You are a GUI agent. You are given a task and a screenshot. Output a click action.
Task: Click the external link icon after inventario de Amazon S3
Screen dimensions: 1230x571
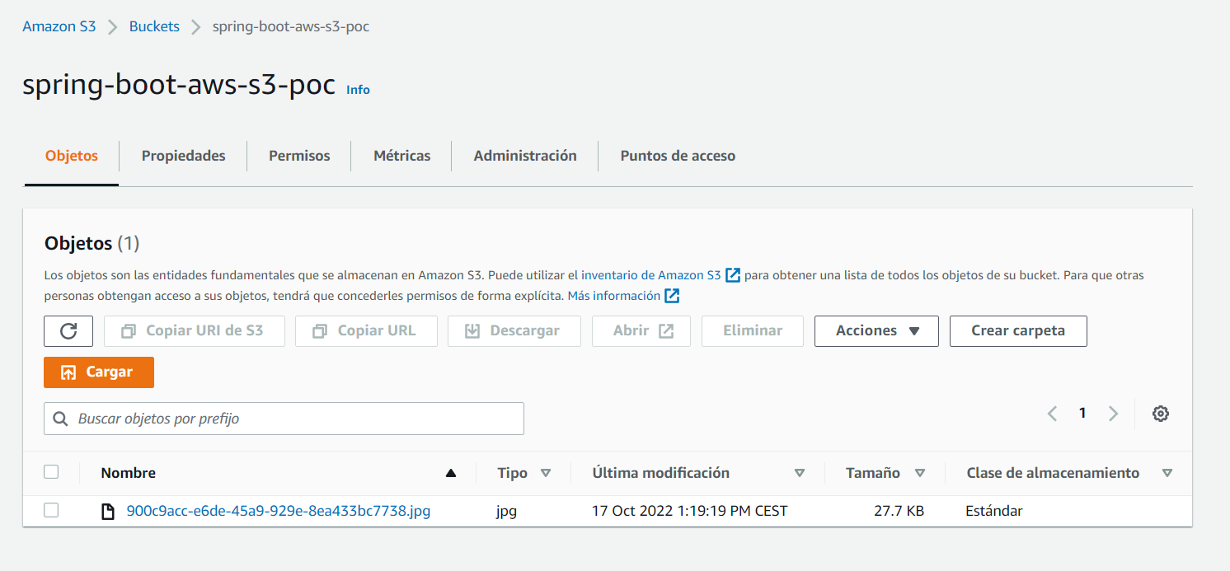coord(733,275)
